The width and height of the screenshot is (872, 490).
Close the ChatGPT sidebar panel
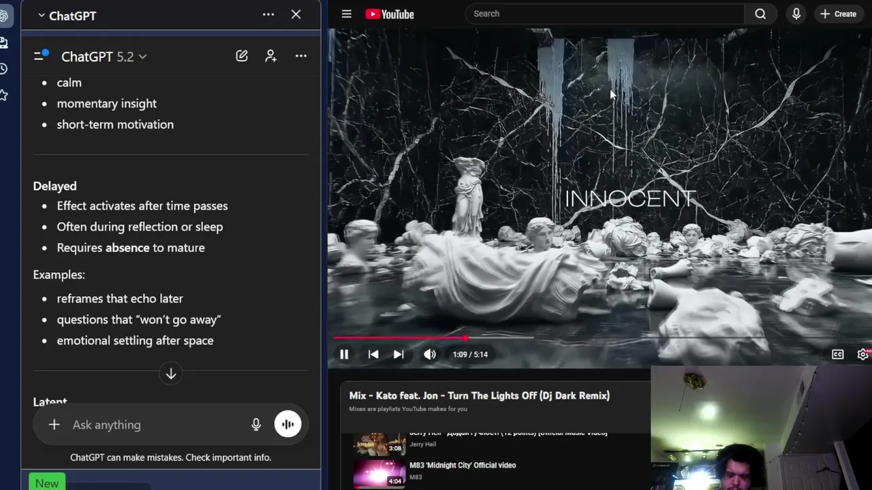click(x=296, y=14)
